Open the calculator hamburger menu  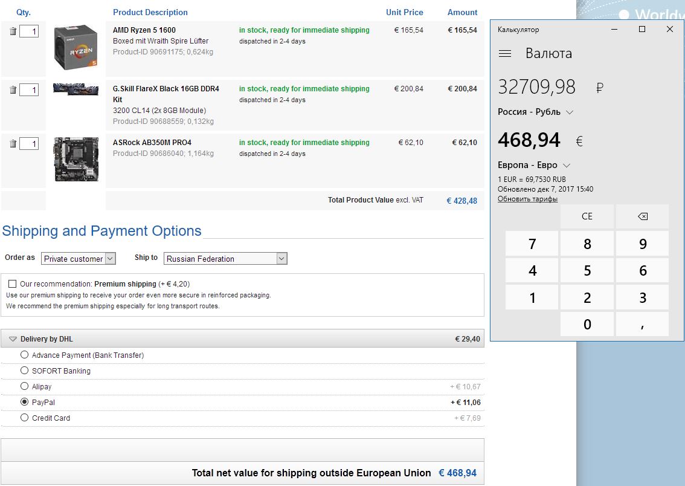pos(505,54)
